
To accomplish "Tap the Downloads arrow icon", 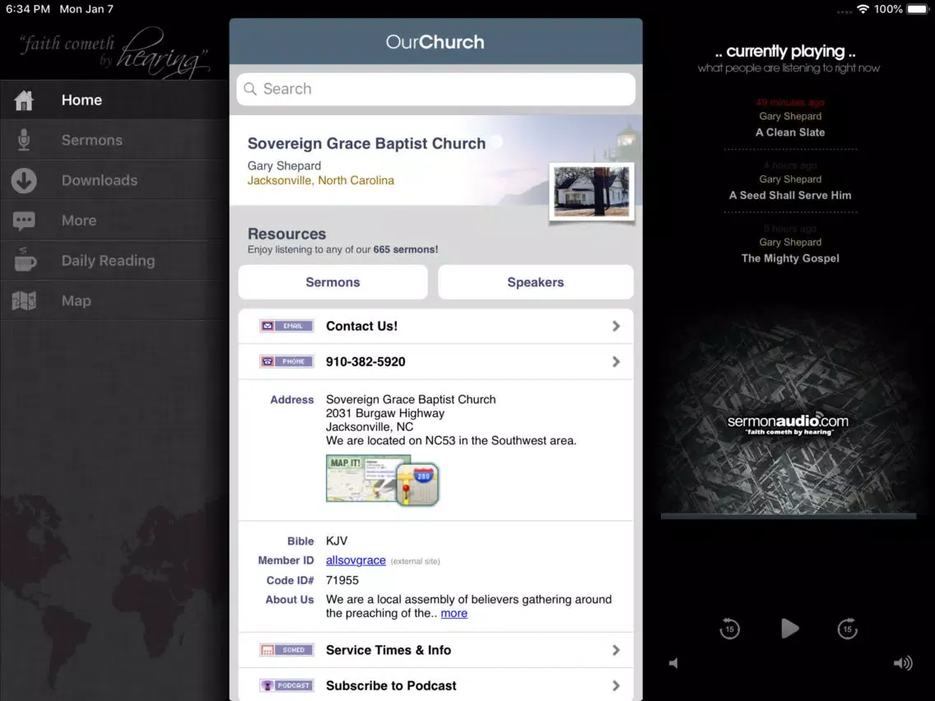I will [x=24, y=180].
